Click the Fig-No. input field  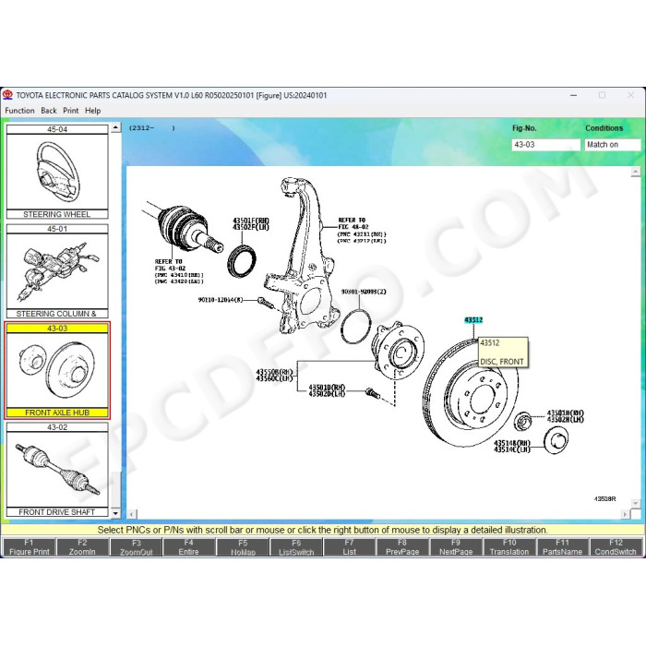(546, 145)
